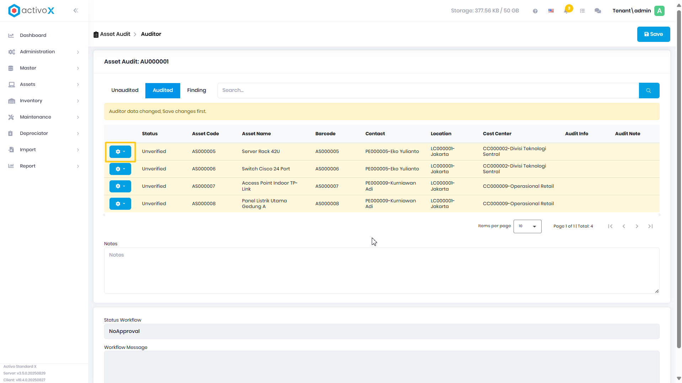682x383 pixels.
Task: Open gear action menu for AS000006
Action: pos(120,169)
